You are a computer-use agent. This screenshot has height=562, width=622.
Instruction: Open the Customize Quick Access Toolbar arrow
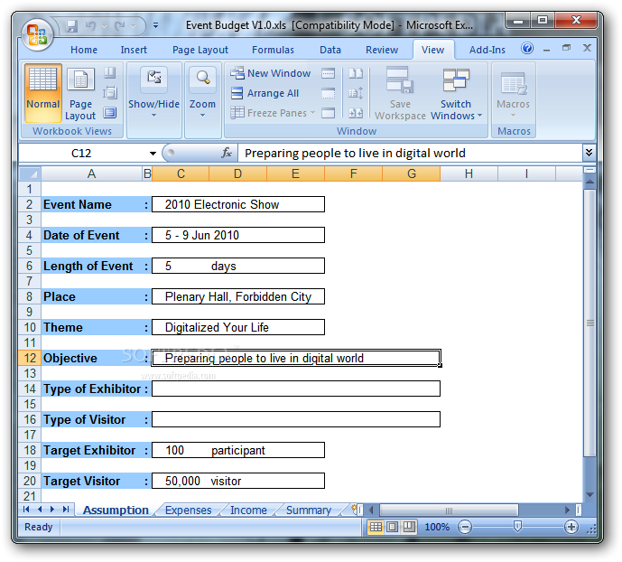(x=156, y=26)
